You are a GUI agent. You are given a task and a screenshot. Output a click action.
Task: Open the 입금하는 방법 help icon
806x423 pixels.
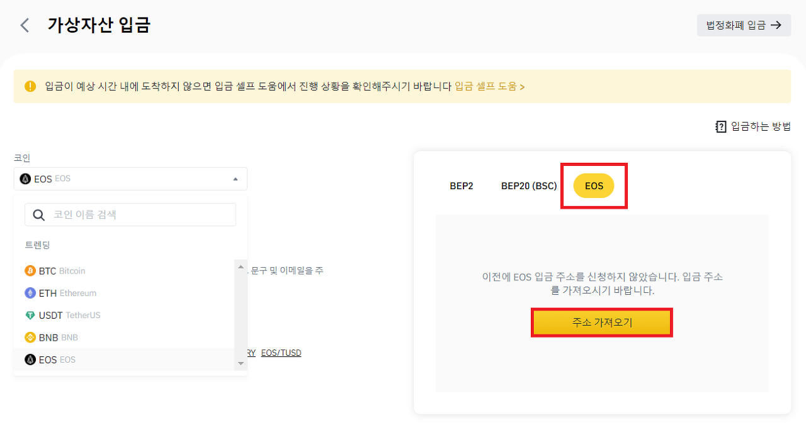pyautogui.click(x=721, y=126)
